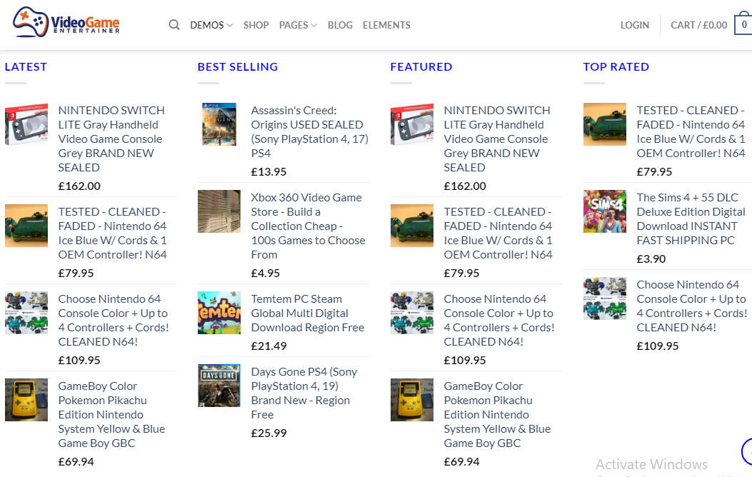Open the search magnifier icon
Screen dimensions: 752x477
click(x=174, y=25)
